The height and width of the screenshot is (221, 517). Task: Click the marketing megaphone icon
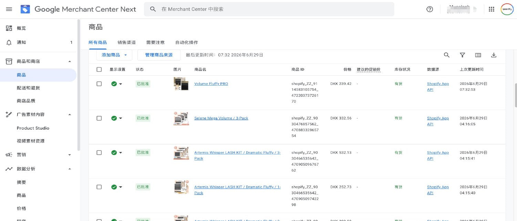[x=9, y=155]
